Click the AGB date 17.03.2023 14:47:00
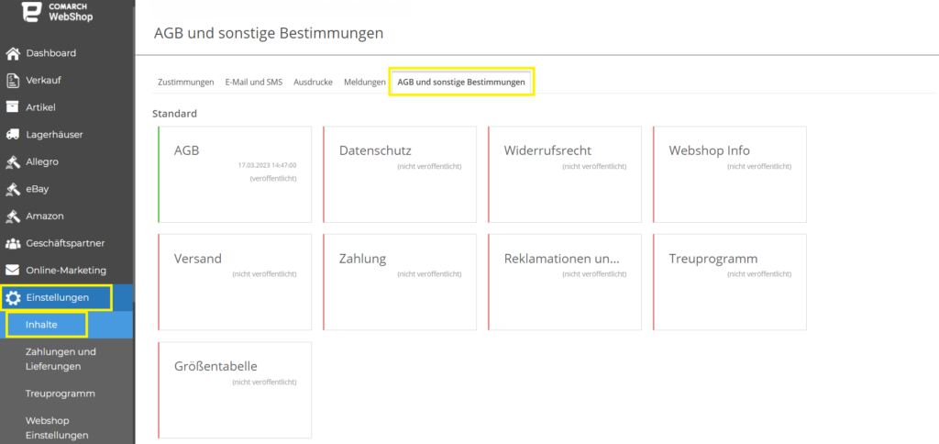The image size is (939, 444). pos(267,165)
